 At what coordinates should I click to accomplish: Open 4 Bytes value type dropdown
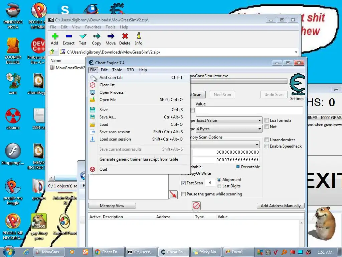click(x=229, y=129)
